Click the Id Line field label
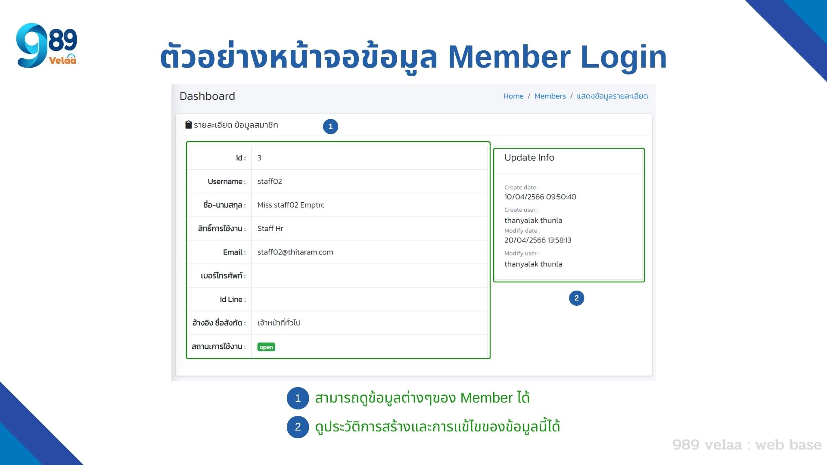The height and width of the screenshot is (465, 827). click(233, 299)
